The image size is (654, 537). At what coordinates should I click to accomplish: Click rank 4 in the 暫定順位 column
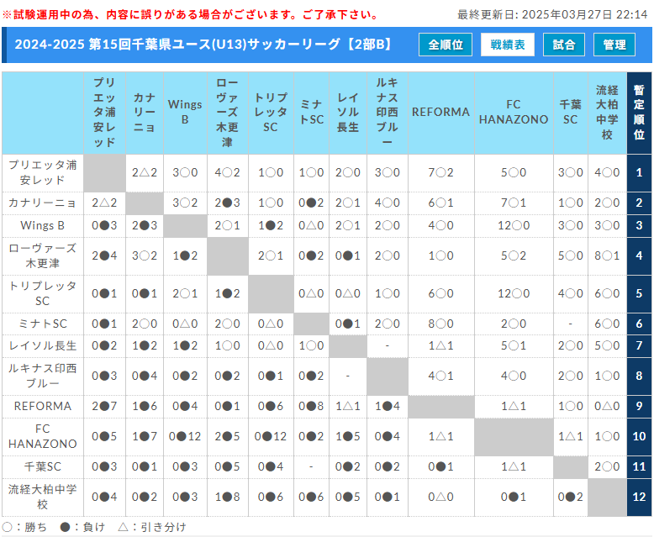(x=640, y=256)
